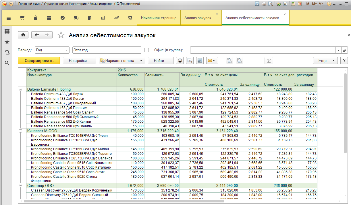Close the Анализ себестоимости закупок tab
The width and height of the screenshot is (351, 205).
[x=285, y=14]
